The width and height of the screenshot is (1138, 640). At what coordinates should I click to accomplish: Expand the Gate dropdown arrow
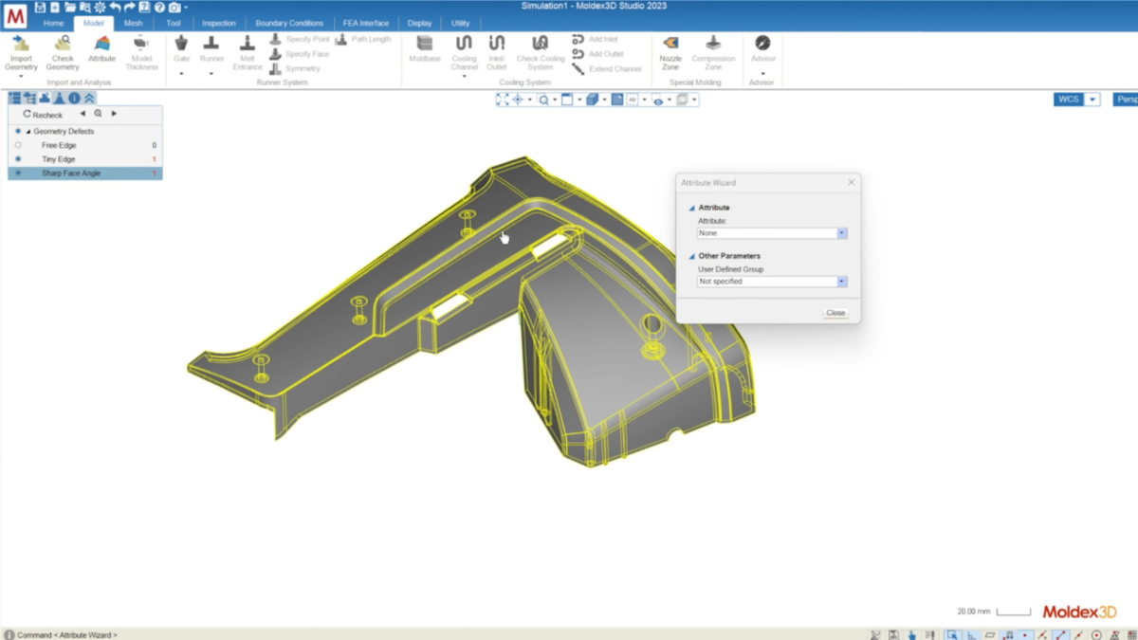pyautogui.click(x=181, y=73)
